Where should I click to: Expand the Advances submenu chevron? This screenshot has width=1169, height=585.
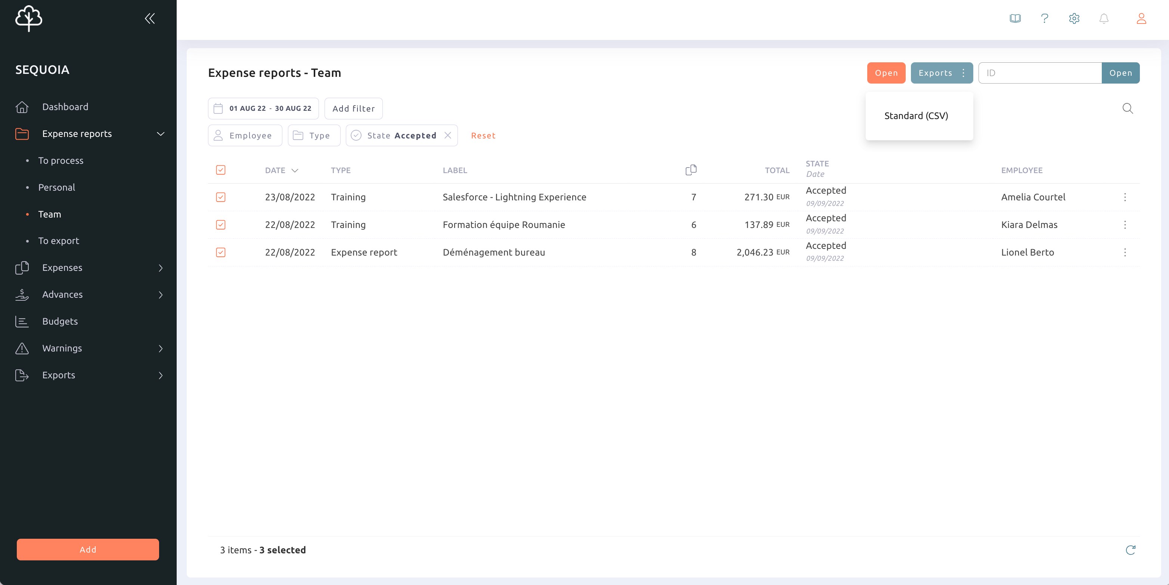(x=161, y=295)
